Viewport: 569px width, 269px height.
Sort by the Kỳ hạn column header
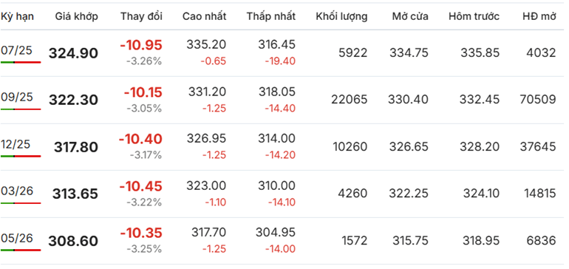[18, 16]
